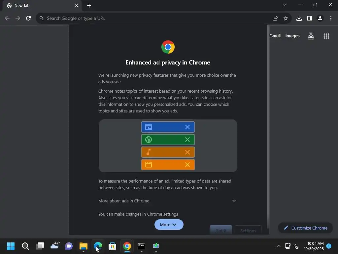The image size is (338, 254).
Task: Expand More about ads in Chrome
Action: pos(167,201)
